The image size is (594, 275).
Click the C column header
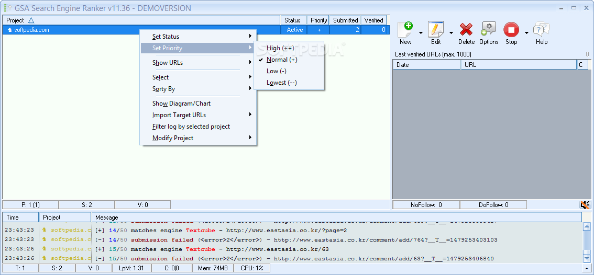[x=582, y=65]
